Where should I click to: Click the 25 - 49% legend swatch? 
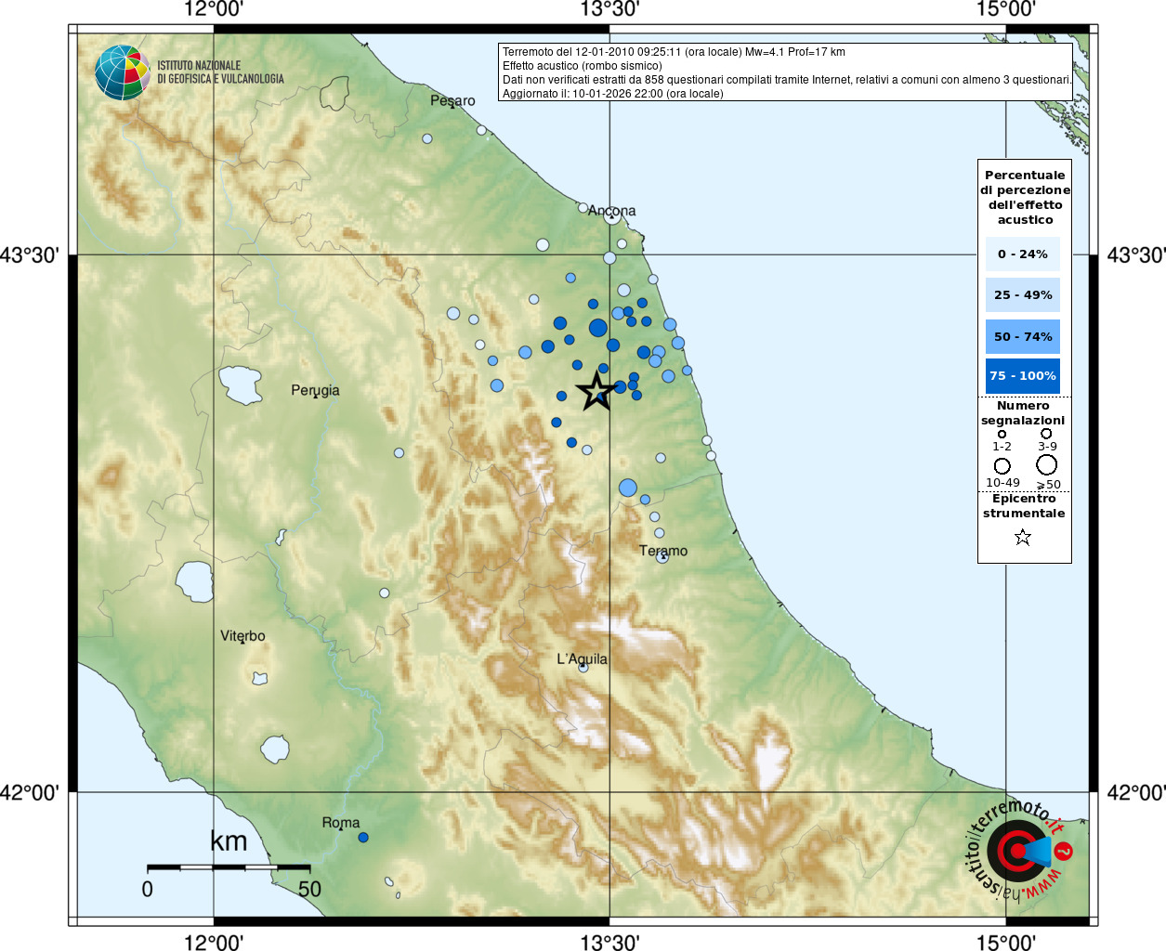click(x=1023, y=294)
